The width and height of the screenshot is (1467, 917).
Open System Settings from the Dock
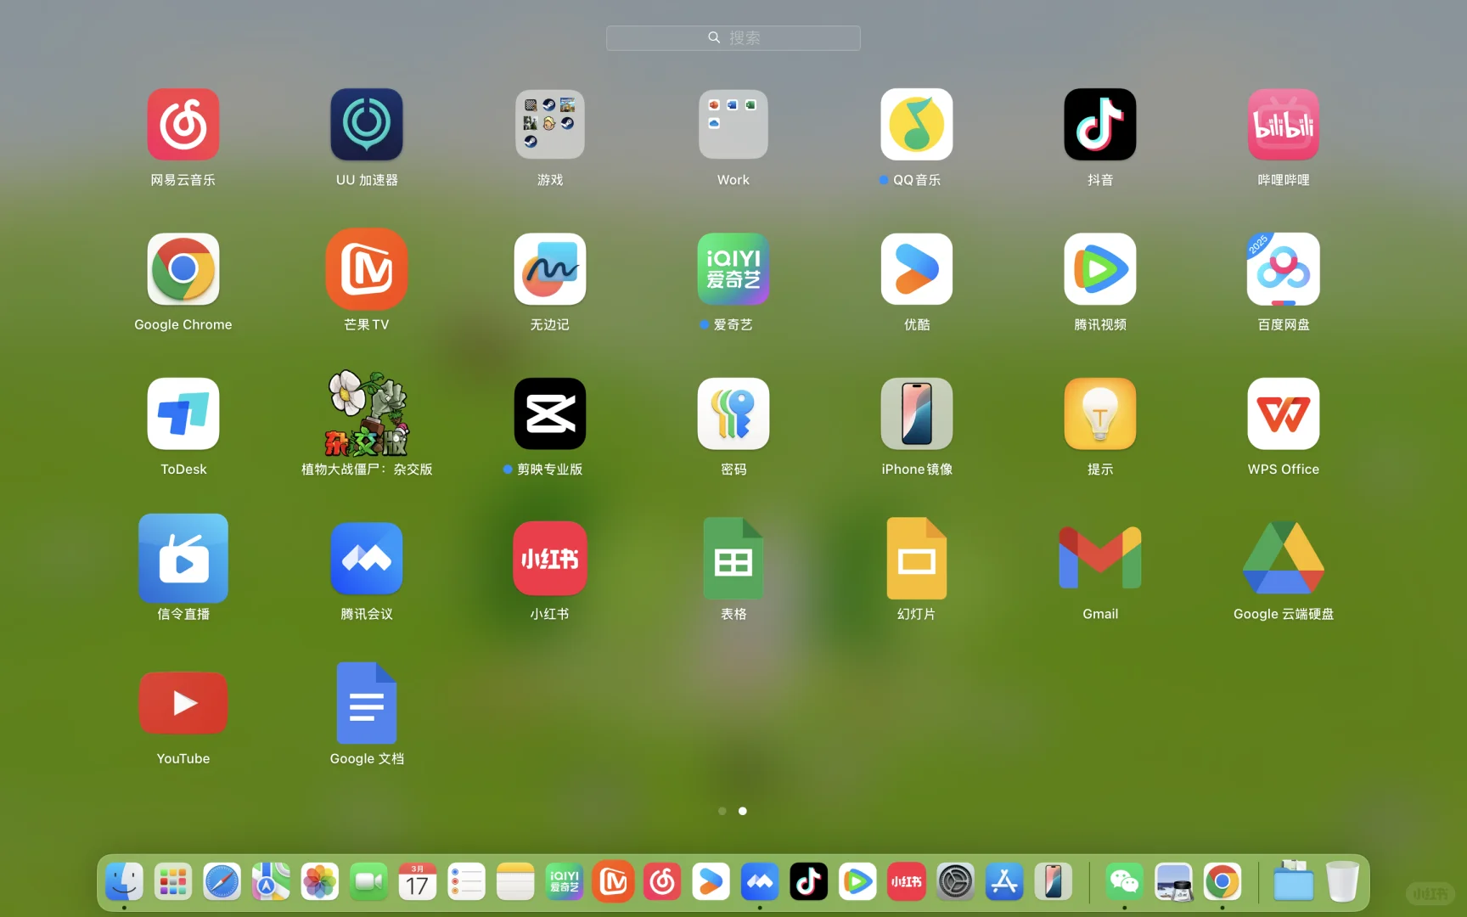[x=956, y=882]
